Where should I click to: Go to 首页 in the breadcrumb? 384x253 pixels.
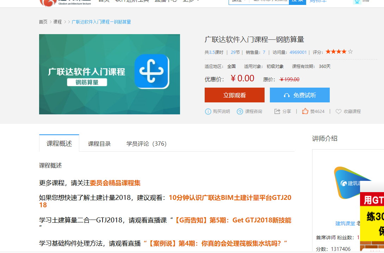tap(43, 22)
